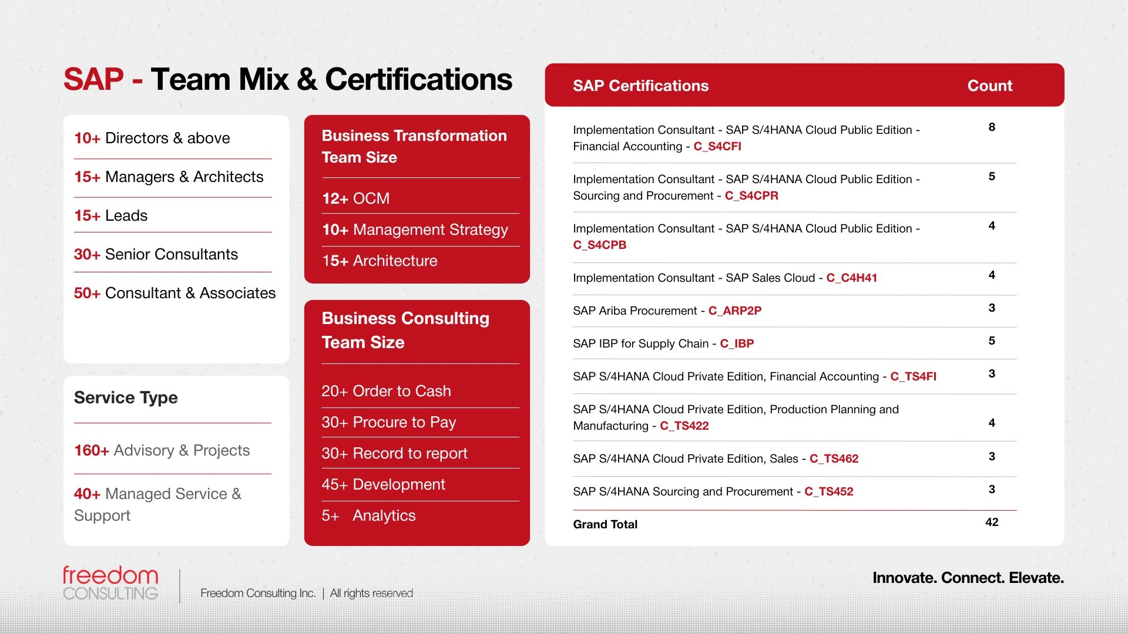
Task: Click the C_TS422 certification code
Action: [684, 426]
